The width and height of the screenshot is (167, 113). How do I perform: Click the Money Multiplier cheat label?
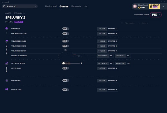(x=19, y=56)
